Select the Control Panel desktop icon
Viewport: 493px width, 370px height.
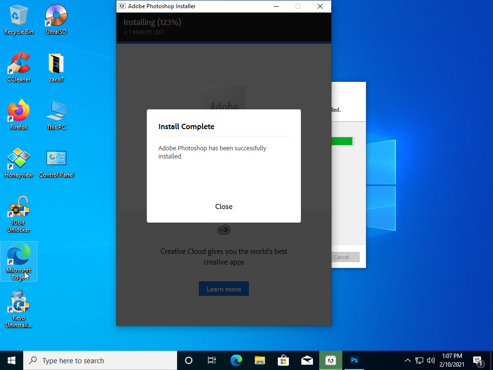(x=56, y=164)
